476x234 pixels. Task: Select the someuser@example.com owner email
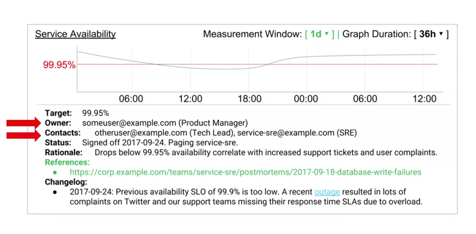click(129, 123)
